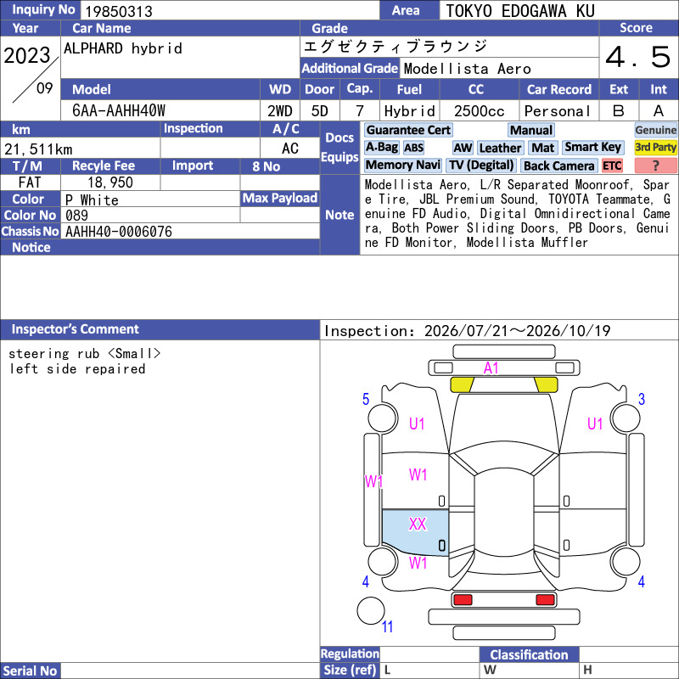Click the wheel circle labeled 5
Image resolution: width=679 pixels, height=679 pixels.
click(x=383, y=418)
